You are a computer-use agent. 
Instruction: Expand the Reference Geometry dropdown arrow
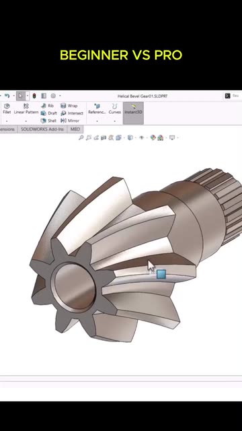(97, 121)
